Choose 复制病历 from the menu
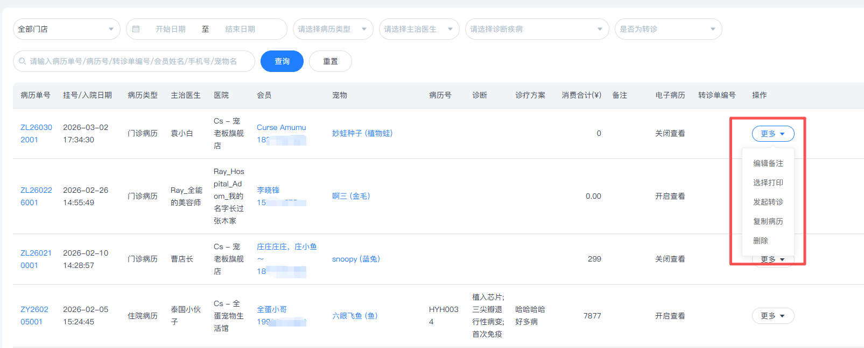This screenshot has width=864, height=348. pyautogui.click(x=768, y=221)
